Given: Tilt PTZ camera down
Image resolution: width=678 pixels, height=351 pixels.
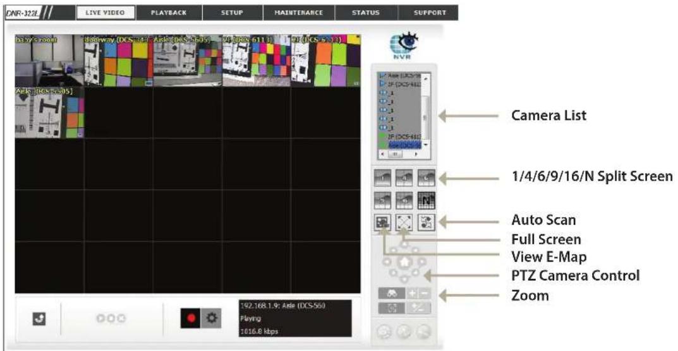Looking at the screenshot, I should [x=404, y=279].
